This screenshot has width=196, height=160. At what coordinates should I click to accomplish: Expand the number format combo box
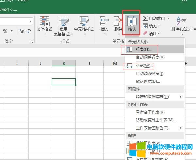31,21
